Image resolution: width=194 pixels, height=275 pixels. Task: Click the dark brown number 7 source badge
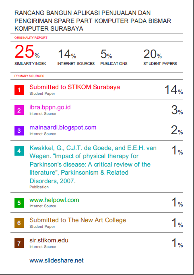(19, 243)
